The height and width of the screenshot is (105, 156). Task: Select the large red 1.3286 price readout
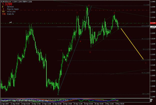pyautogui.click(x=7, y=4)
